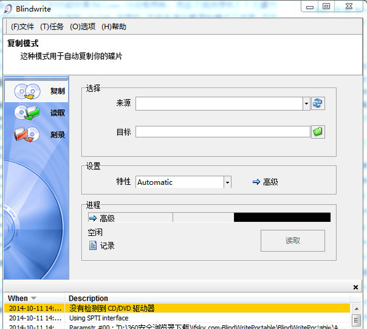
Task: Maximize the Blindwrite window
Action: (326, 7)
